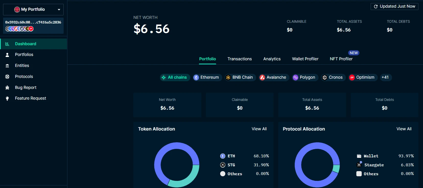Click the Entities bank icon
The image size is (423, 188).
point(7,66)
